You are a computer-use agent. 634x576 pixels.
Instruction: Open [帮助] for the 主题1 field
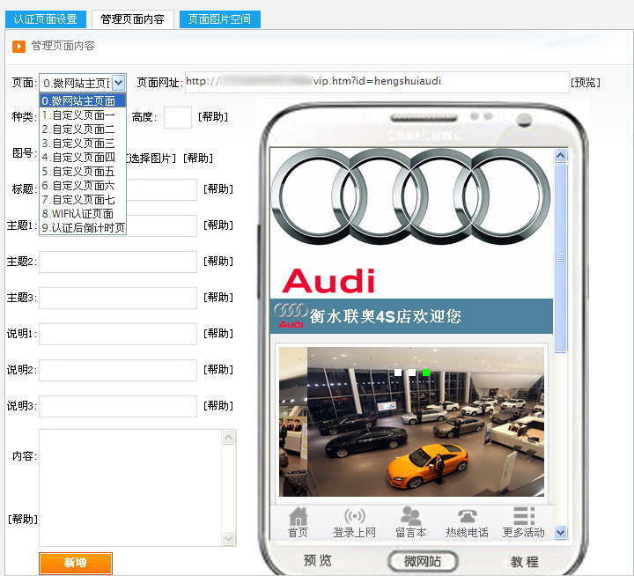pyautogui.click(x=218, y=225)
